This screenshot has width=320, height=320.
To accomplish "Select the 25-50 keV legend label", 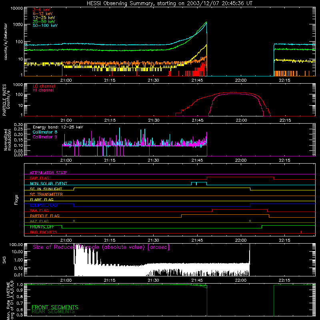I will (44, 22).
